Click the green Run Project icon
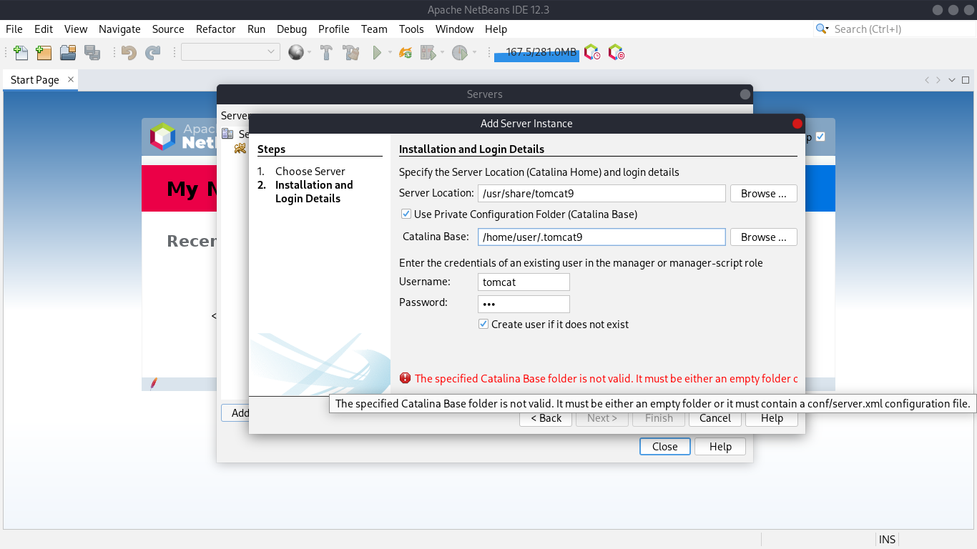Image resolution: width=977 pixels, height=549 pixels. (x=377, y=52)
